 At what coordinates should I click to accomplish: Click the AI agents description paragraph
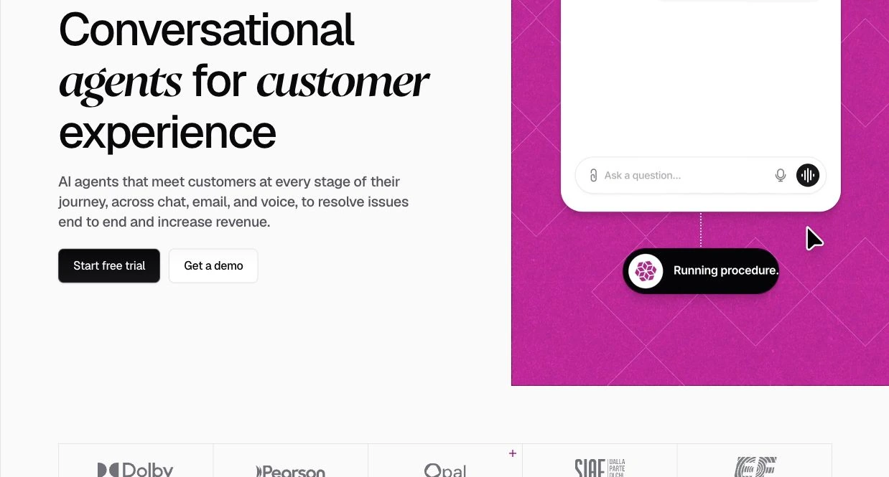pyautogui.click(x=233, y=202)
